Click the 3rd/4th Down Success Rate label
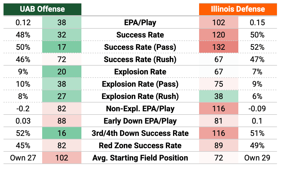This screenshot has width=284, height=169. (140, 133)
